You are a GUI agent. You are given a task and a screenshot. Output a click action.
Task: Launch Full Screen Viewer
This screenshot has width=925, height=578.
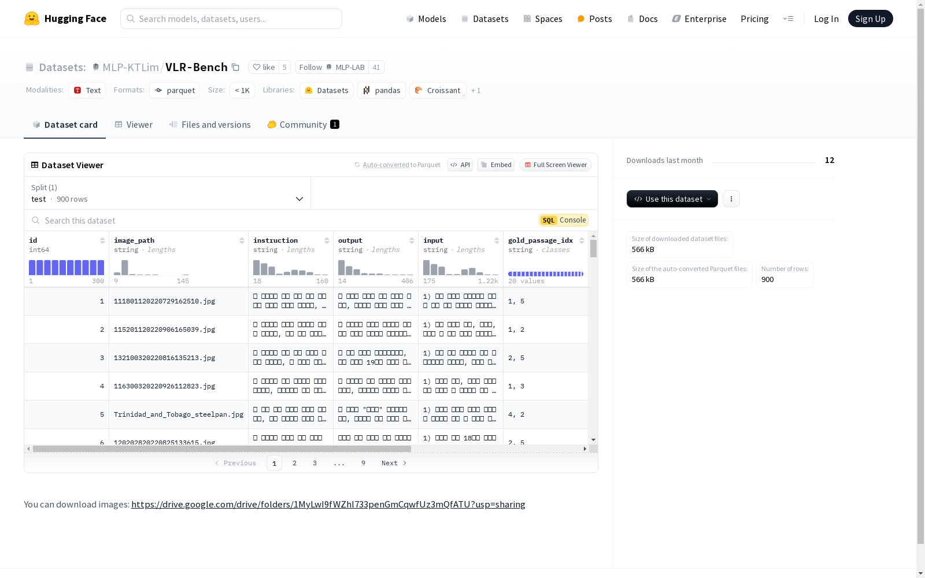(x=556, y=165)
